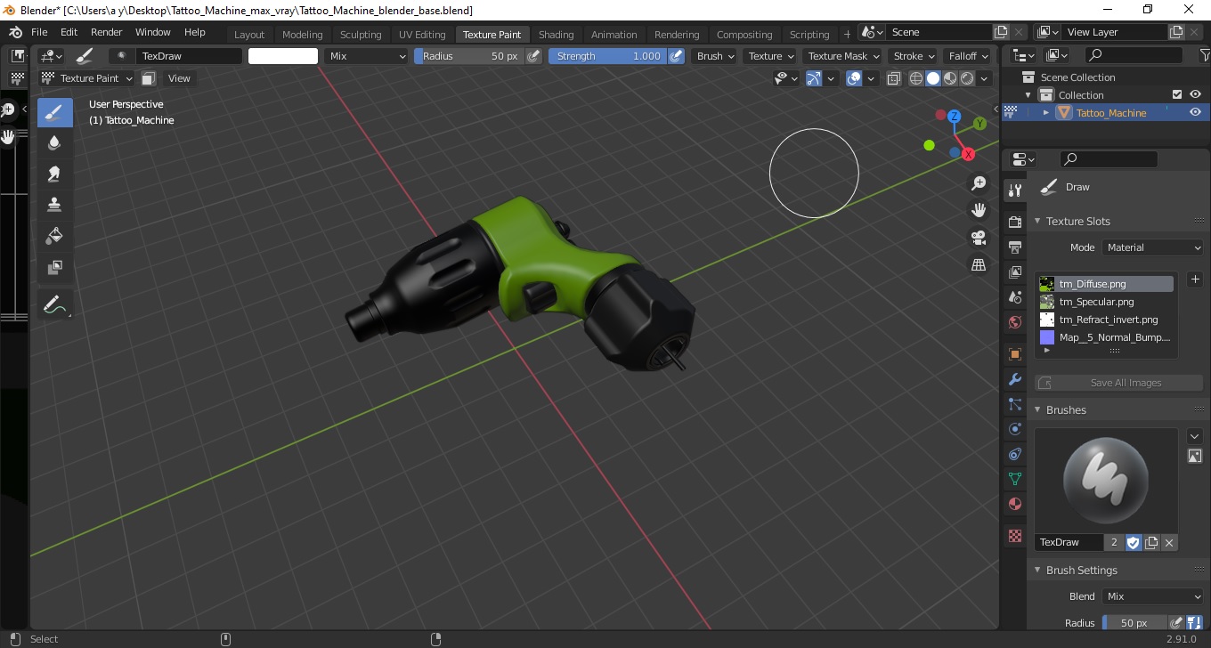Open the Modifiers properties tab

(x=1014, y=379)
